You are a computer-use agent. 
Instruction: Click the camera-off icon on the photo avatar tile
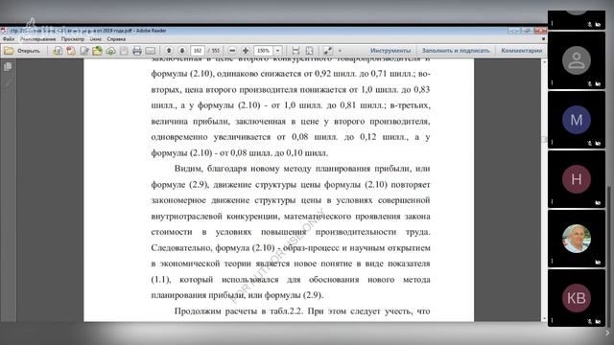(x=598, y=262)
